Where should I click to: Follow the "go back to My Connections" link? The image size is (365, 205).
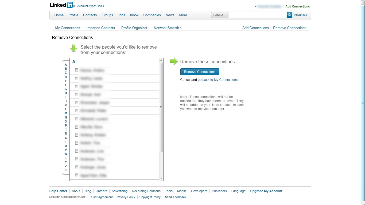click(218, 80)
